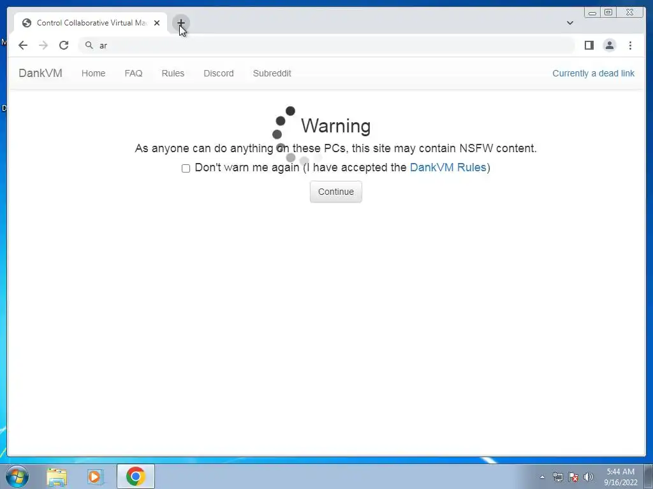
Task: Launch Windows Media Player from taskbar
Action: tap(94, 476)
